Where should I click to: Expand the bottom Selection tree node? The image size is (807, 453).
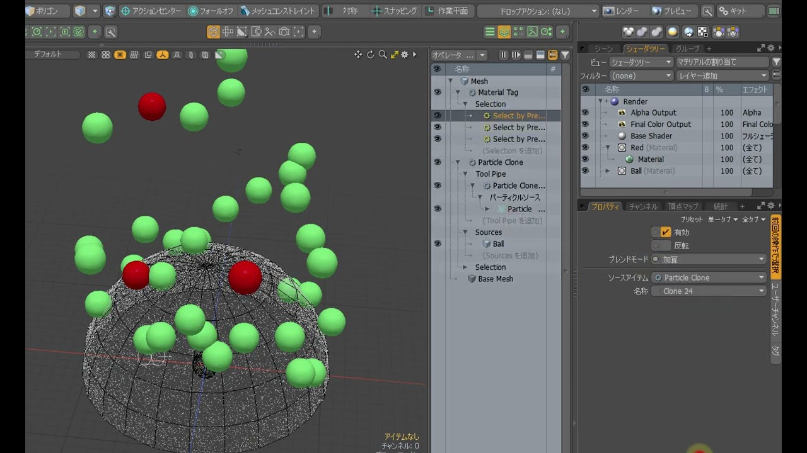pos(465,267)
